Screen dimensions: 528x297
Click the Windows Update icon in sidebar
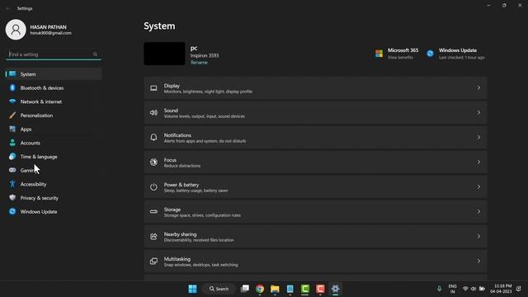tap(12, 212)
